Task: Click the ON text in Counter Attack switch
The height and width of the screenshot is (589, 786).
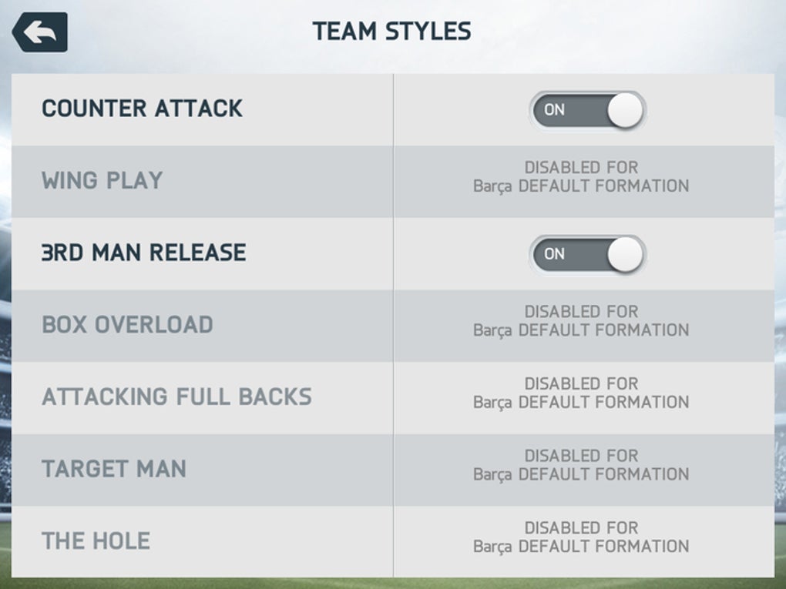Action: pyautogui.click(x=554, y=110)
